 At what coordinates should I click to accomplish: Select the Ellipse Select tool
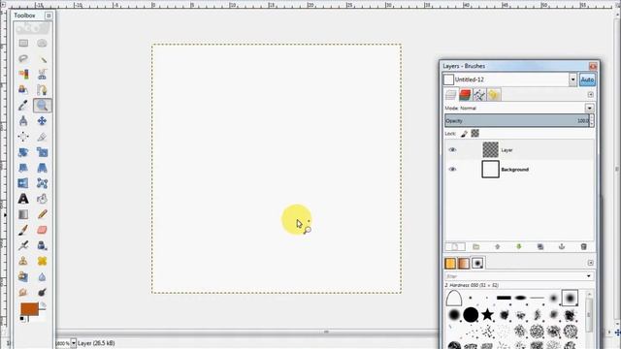point(42,43)
